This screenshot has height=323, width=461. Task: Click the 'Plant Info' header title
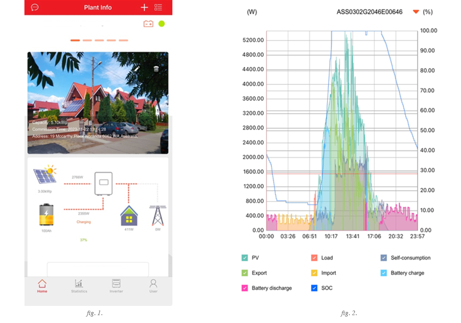(x=98, y=7)
